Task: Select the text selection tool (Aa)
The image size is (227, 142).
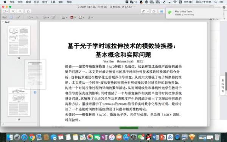Action: tap(5, 17)
